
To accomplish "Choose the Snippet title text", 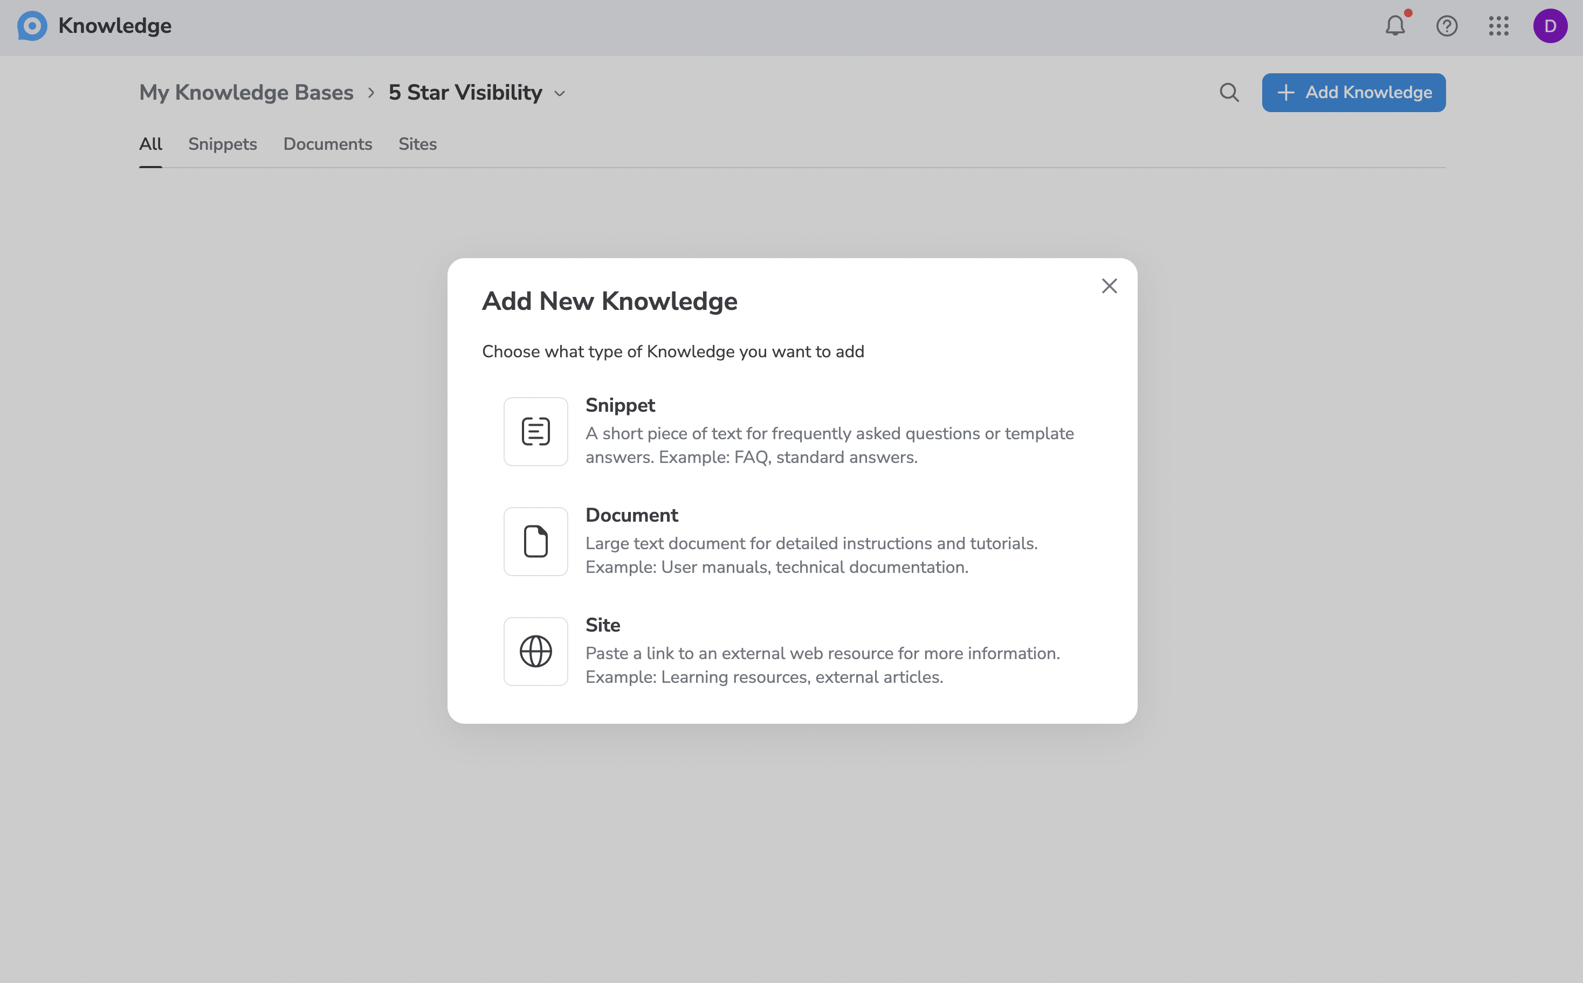I will coord(620,405).
